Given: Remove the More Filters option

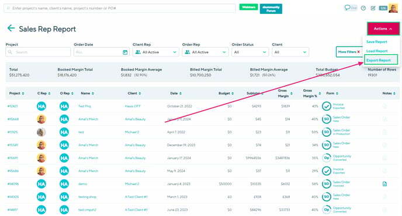Looking at the screenshot, I should click(358, 52).
